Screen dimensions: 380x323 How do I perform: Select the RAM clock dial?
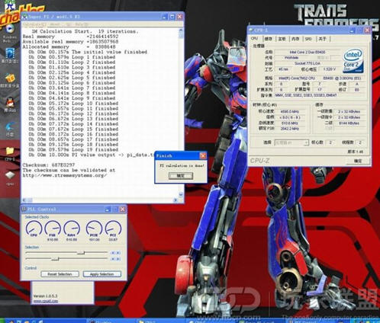(x=72, y=228)
